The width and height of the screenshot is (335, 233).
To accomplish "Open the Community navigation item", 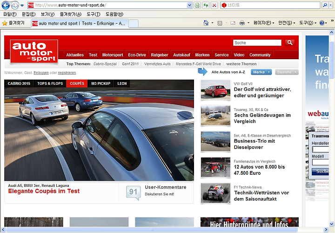I will 260,55.
